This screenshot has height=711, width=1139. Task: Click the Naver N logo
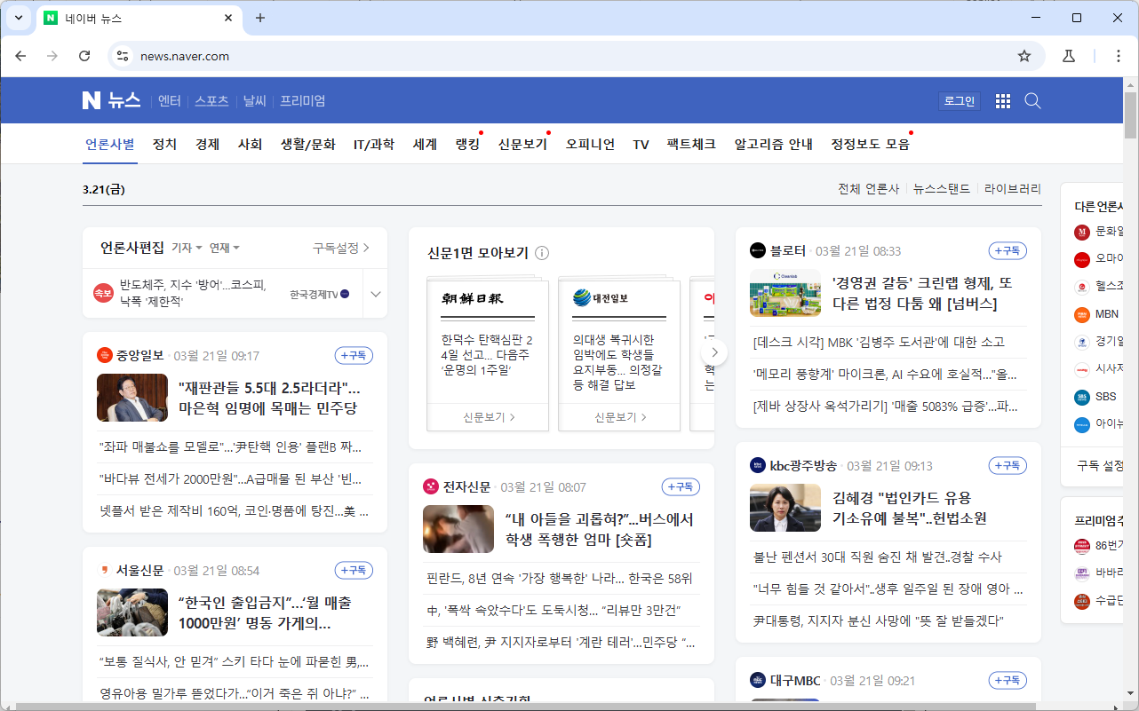click(91, 100)
